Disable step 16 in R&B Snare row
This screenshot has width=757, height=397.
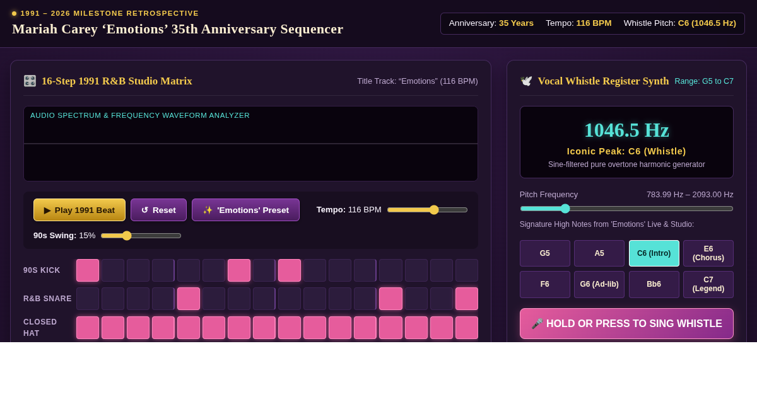pos(467,299)
